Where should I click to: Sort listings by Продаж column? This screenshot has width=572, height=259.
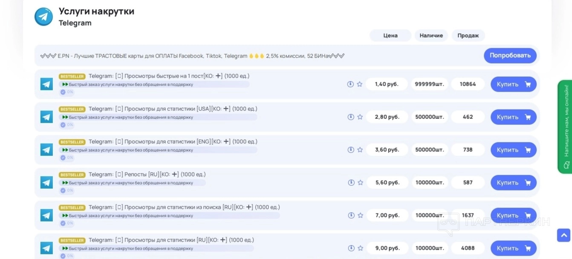pos(468,36)
